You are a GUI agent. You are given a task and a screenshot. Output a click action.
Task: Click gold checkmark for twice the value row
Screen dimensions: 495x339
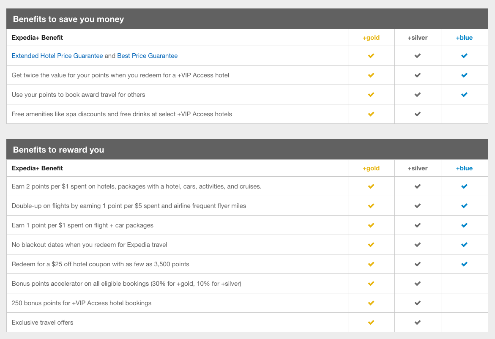pyautogui.click(x=371, y=75)
